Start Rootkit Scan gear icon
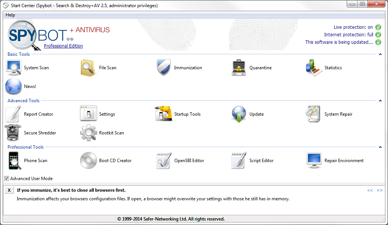The height and width of the screenshot is (225, 388). click(x=88, y=133)
